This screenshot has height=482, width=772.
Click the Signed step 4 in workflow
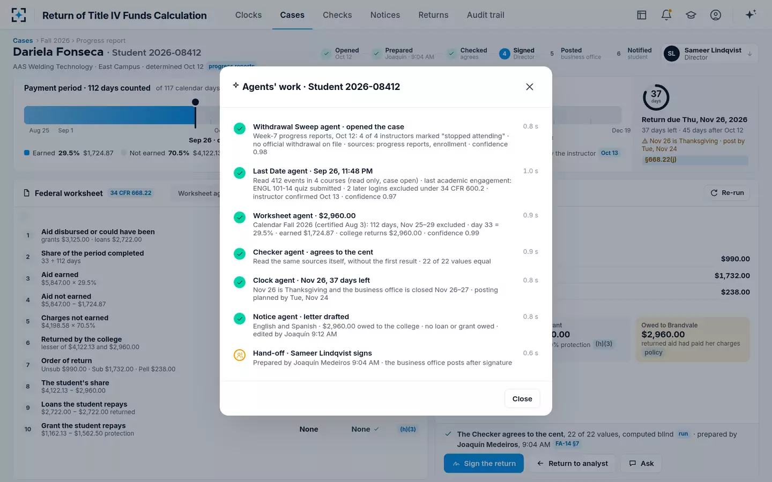517,54
